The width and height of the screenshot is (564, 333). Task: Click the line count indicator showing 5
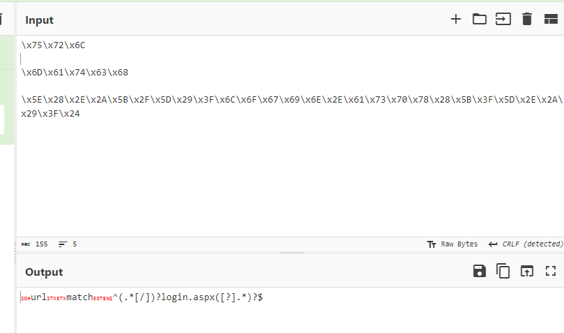(68, 244)
